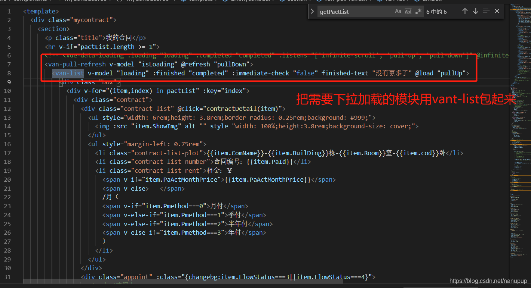Click 半年付 text on line 25
The width and height of the screenshot is (531, 288).
(238, 224)
